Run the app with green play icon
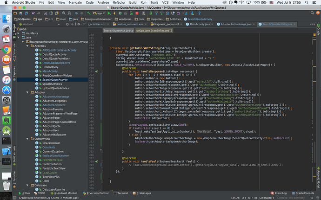 point(109,13)
